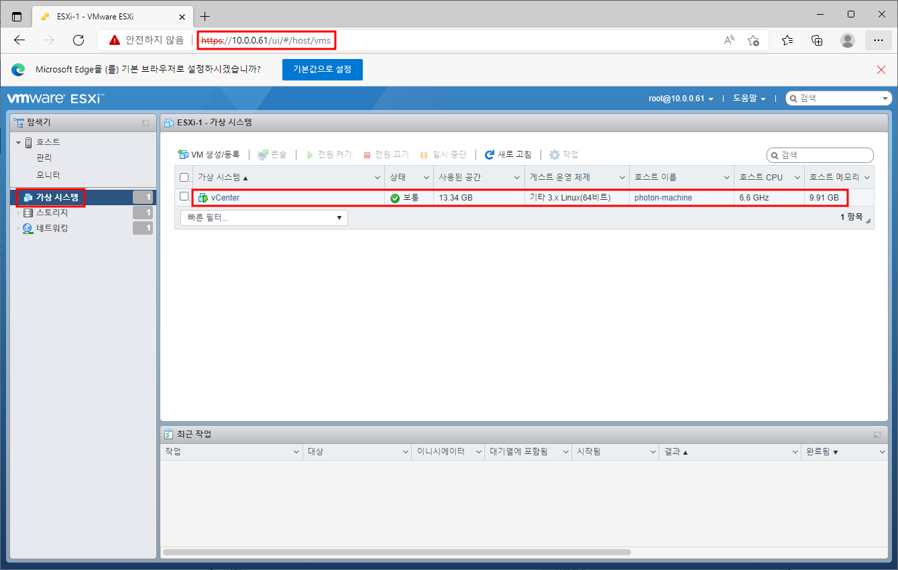Image resolution: width=898 pixels, height=570 pixels.
Task: Click the read aloud icon
Action: coord(729,40)
